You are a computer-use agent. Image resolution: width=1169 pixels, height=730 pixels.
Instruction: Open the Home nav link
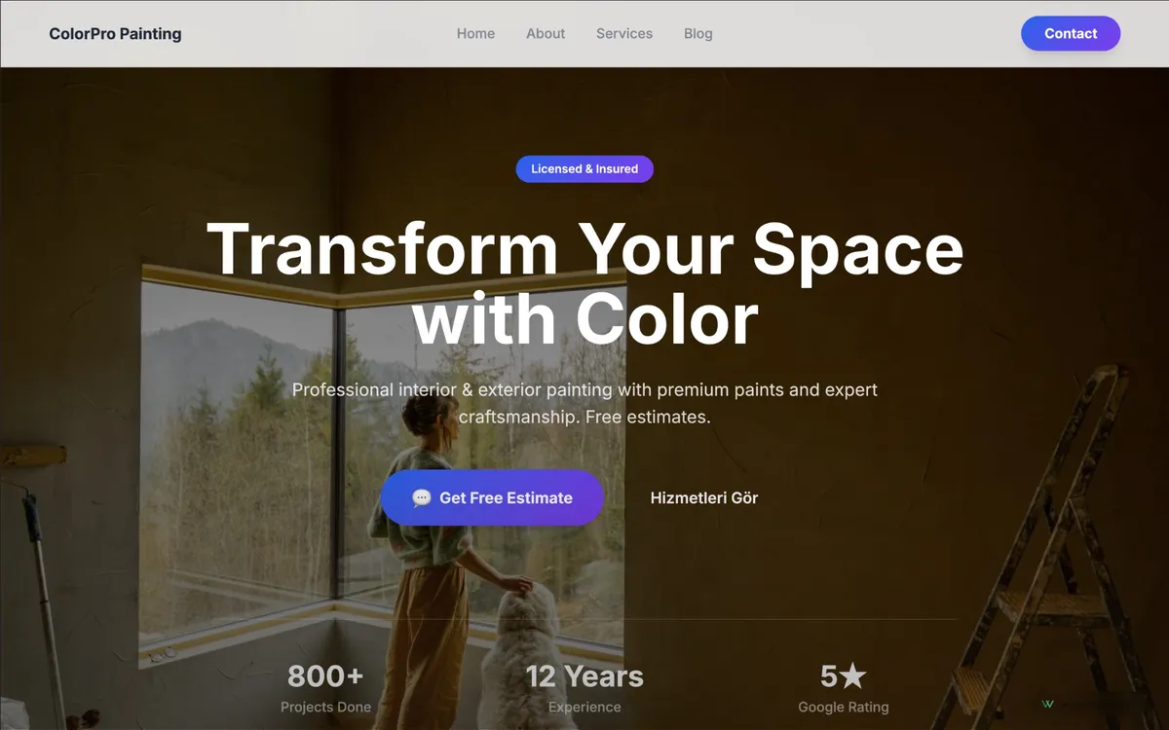coord(475,33)
